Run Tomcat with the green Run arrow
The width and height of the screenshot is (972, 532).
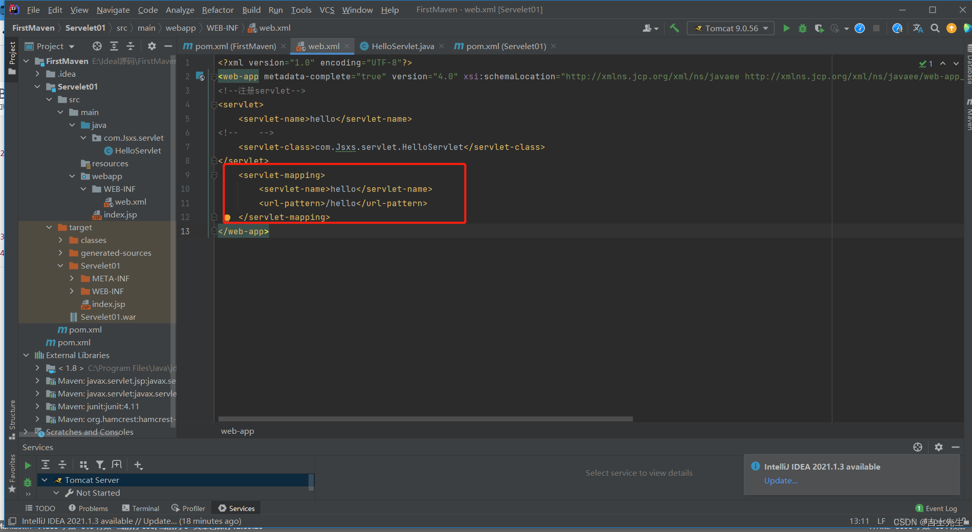point(786,28)
